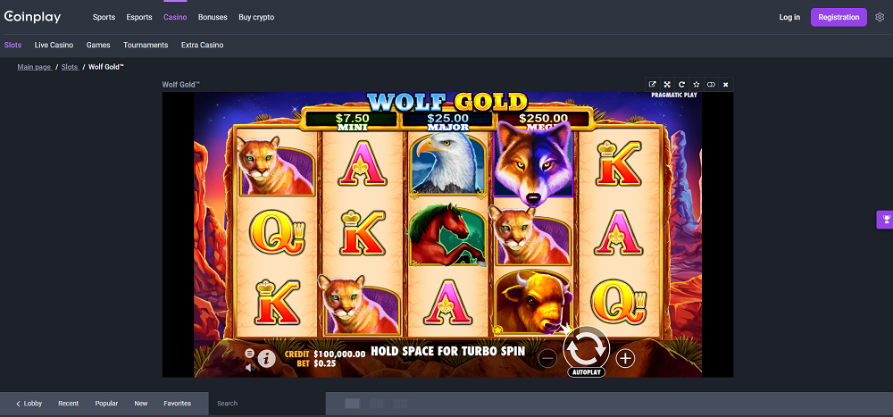Click the Log in link

[x=789, y=17]
